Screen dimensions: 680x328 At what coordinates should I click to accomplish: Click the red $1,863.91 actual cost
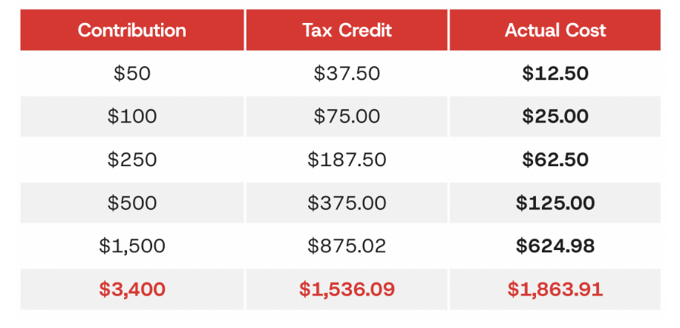(x=555, y=289)
